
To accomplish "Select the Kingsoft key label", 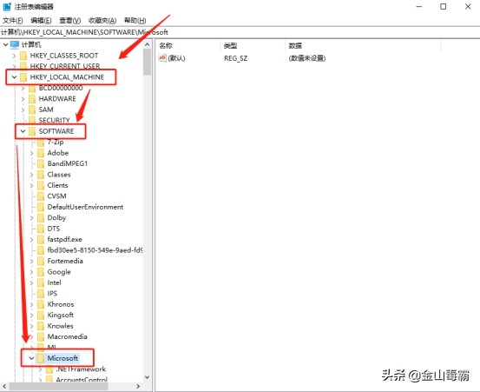I will tap(60, 315).
